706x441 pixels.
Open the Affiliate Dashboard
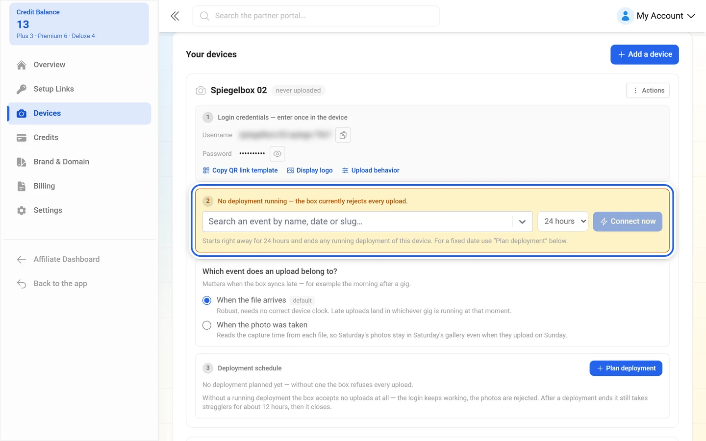[79, 260]
